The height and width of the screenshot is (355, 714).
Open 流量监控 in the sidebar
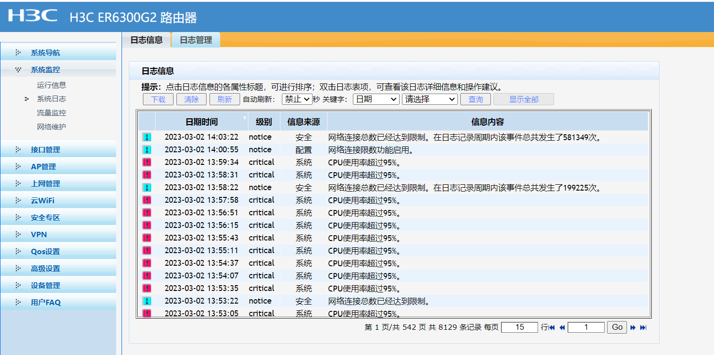(x=52, y=113)
